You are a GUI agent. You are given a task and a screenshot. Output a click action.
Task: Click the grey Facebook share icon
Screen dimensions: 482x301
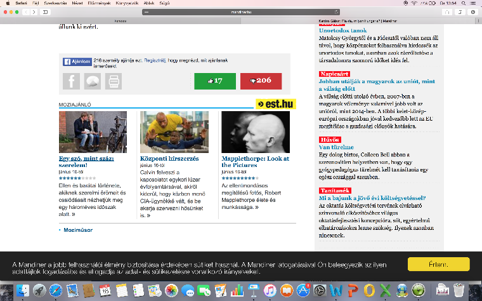(71, 81)
